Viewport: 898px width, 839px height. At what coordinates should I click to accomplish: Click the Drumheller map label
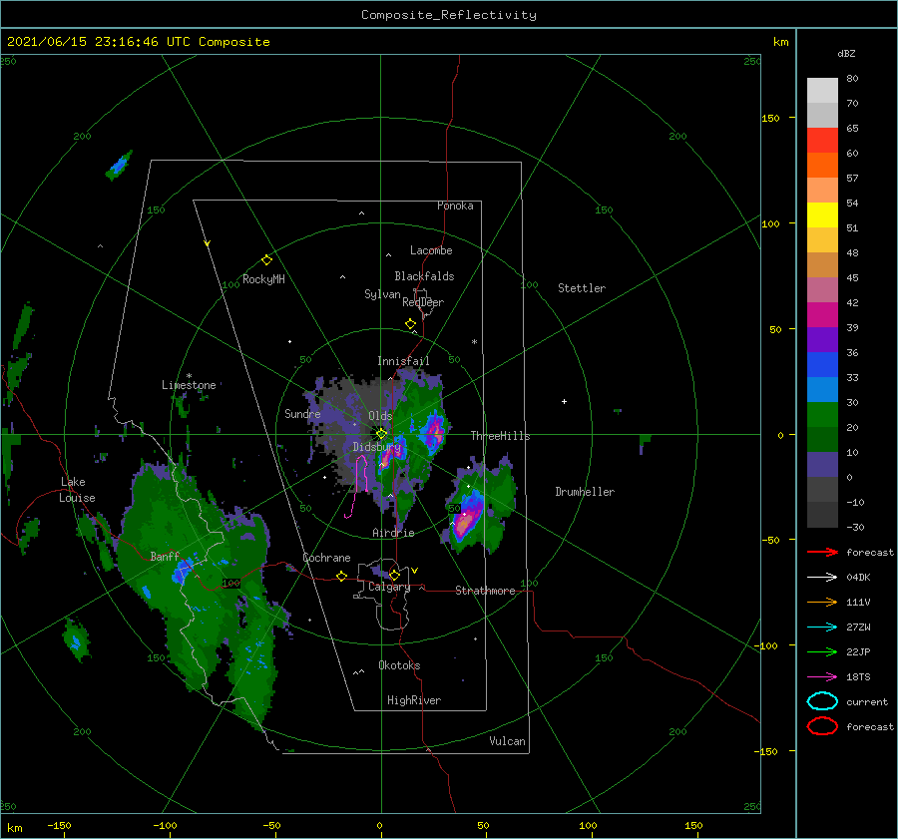(x=585, y=492)
